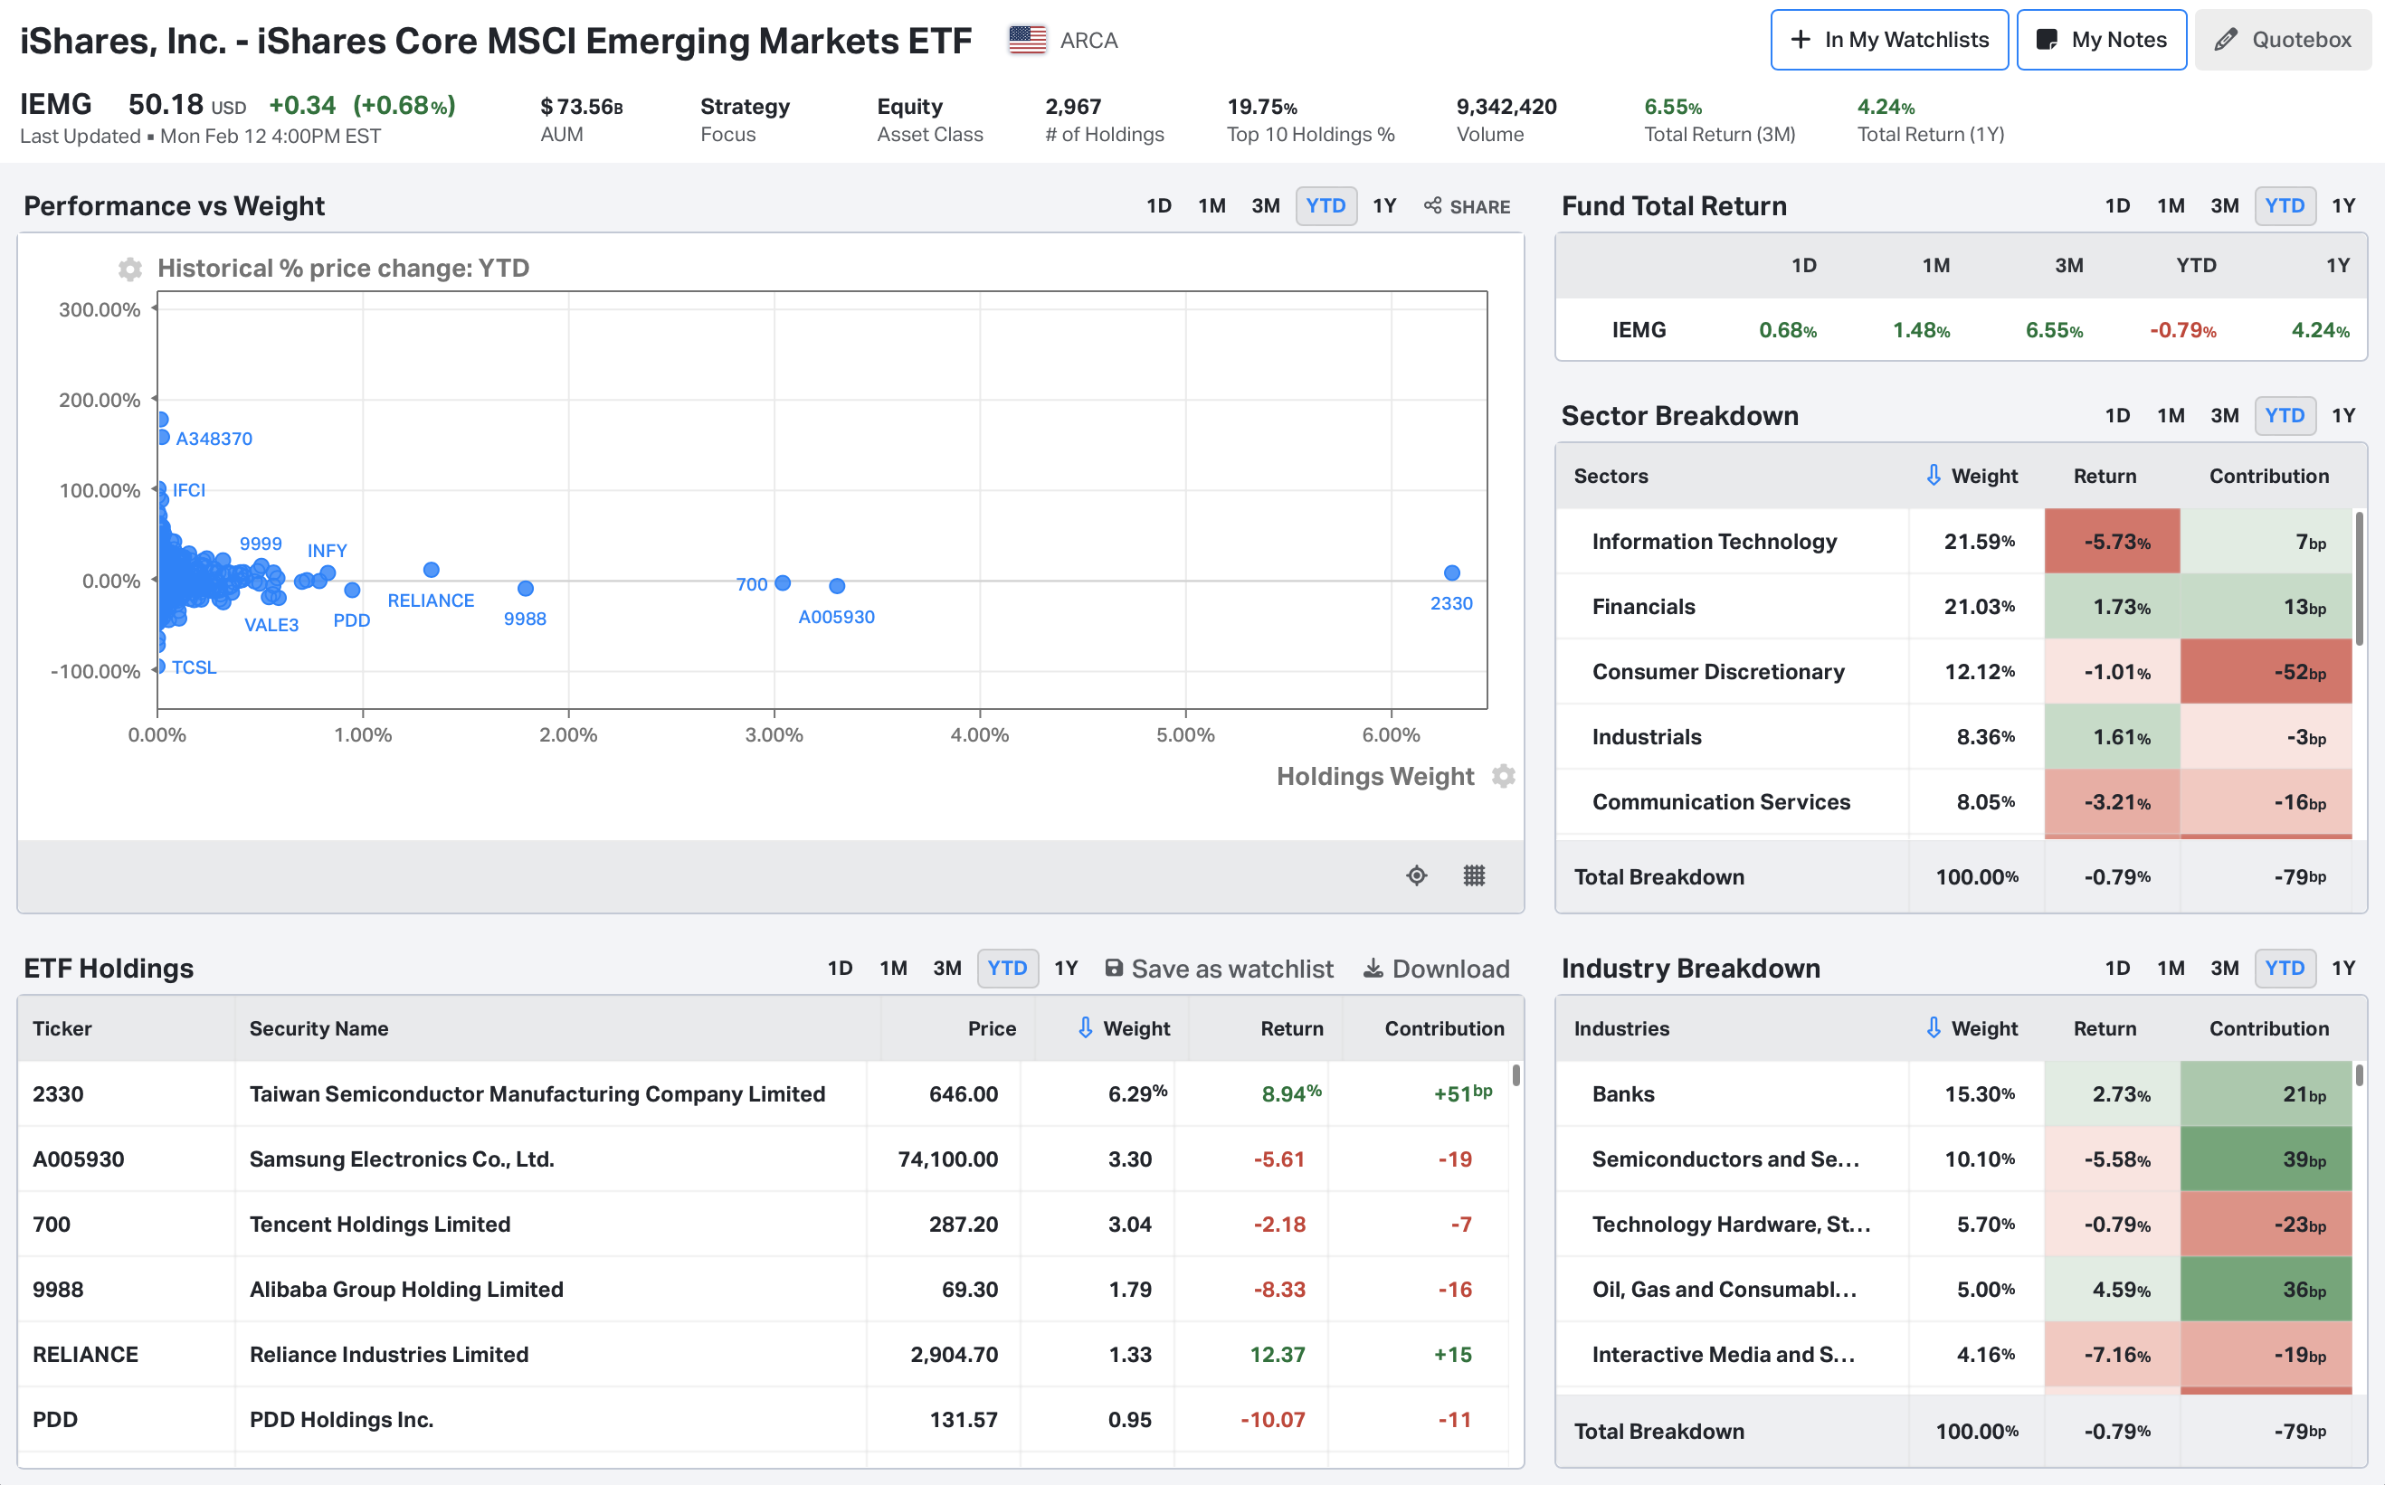The height and width of the screenshot is (1485, 2385).
Task: Click the US flag icon next to ARCA
Action: 1028,41
